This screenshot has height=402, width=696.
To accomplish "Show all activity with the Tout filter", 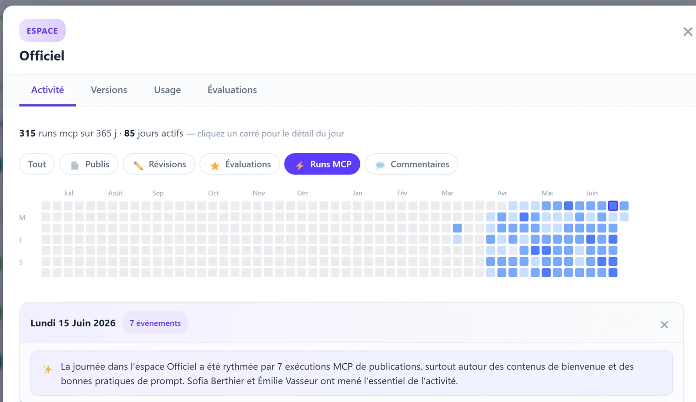I will coord(37,164).
